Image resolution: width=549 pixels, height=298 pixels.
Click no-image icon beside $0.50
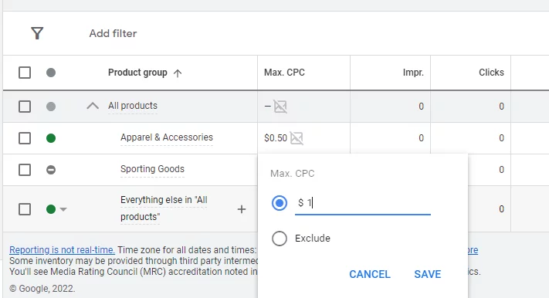coord(297,138)
